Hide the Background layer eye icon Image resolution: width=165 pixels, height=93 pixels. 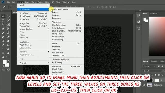144,85
